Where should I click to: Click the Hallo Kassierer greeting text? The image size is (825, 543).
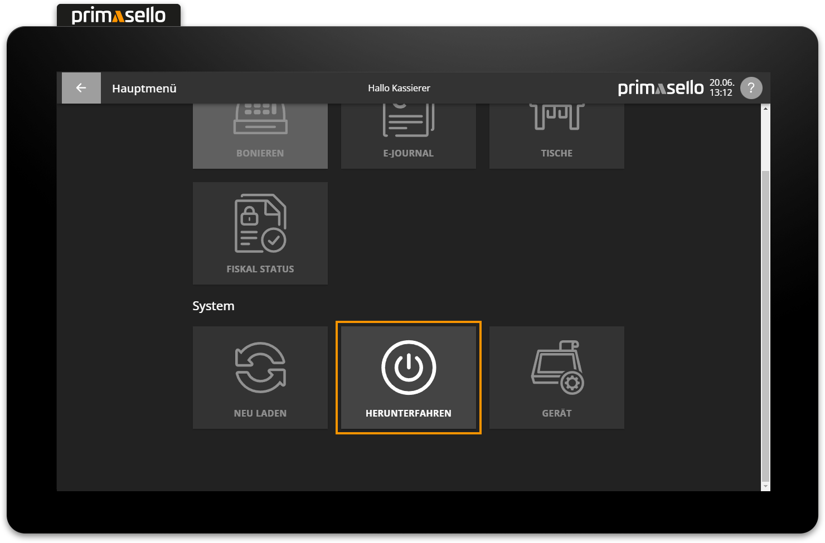click(x=399, y=88)
